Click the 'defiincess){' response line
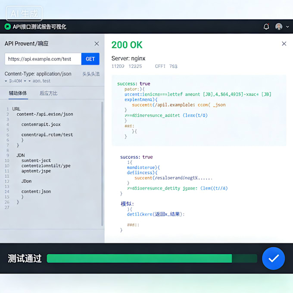The height and width of the screenshot is (293, 293). (142, 172)
